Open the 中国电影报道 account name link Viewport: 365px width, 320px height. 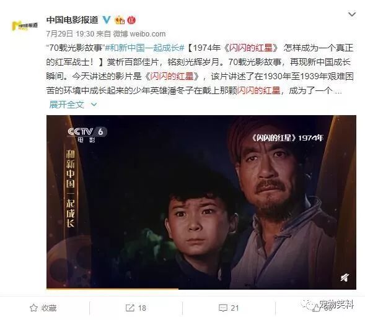point(72,20)
